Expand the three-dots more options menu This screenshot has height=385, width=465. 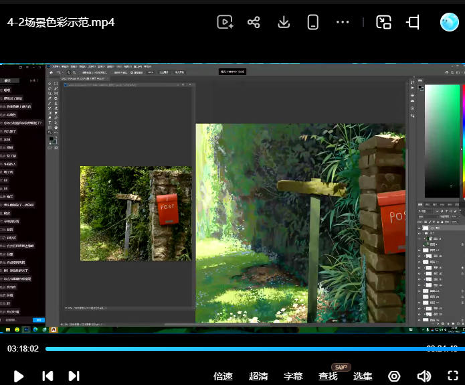pos(343,22)
